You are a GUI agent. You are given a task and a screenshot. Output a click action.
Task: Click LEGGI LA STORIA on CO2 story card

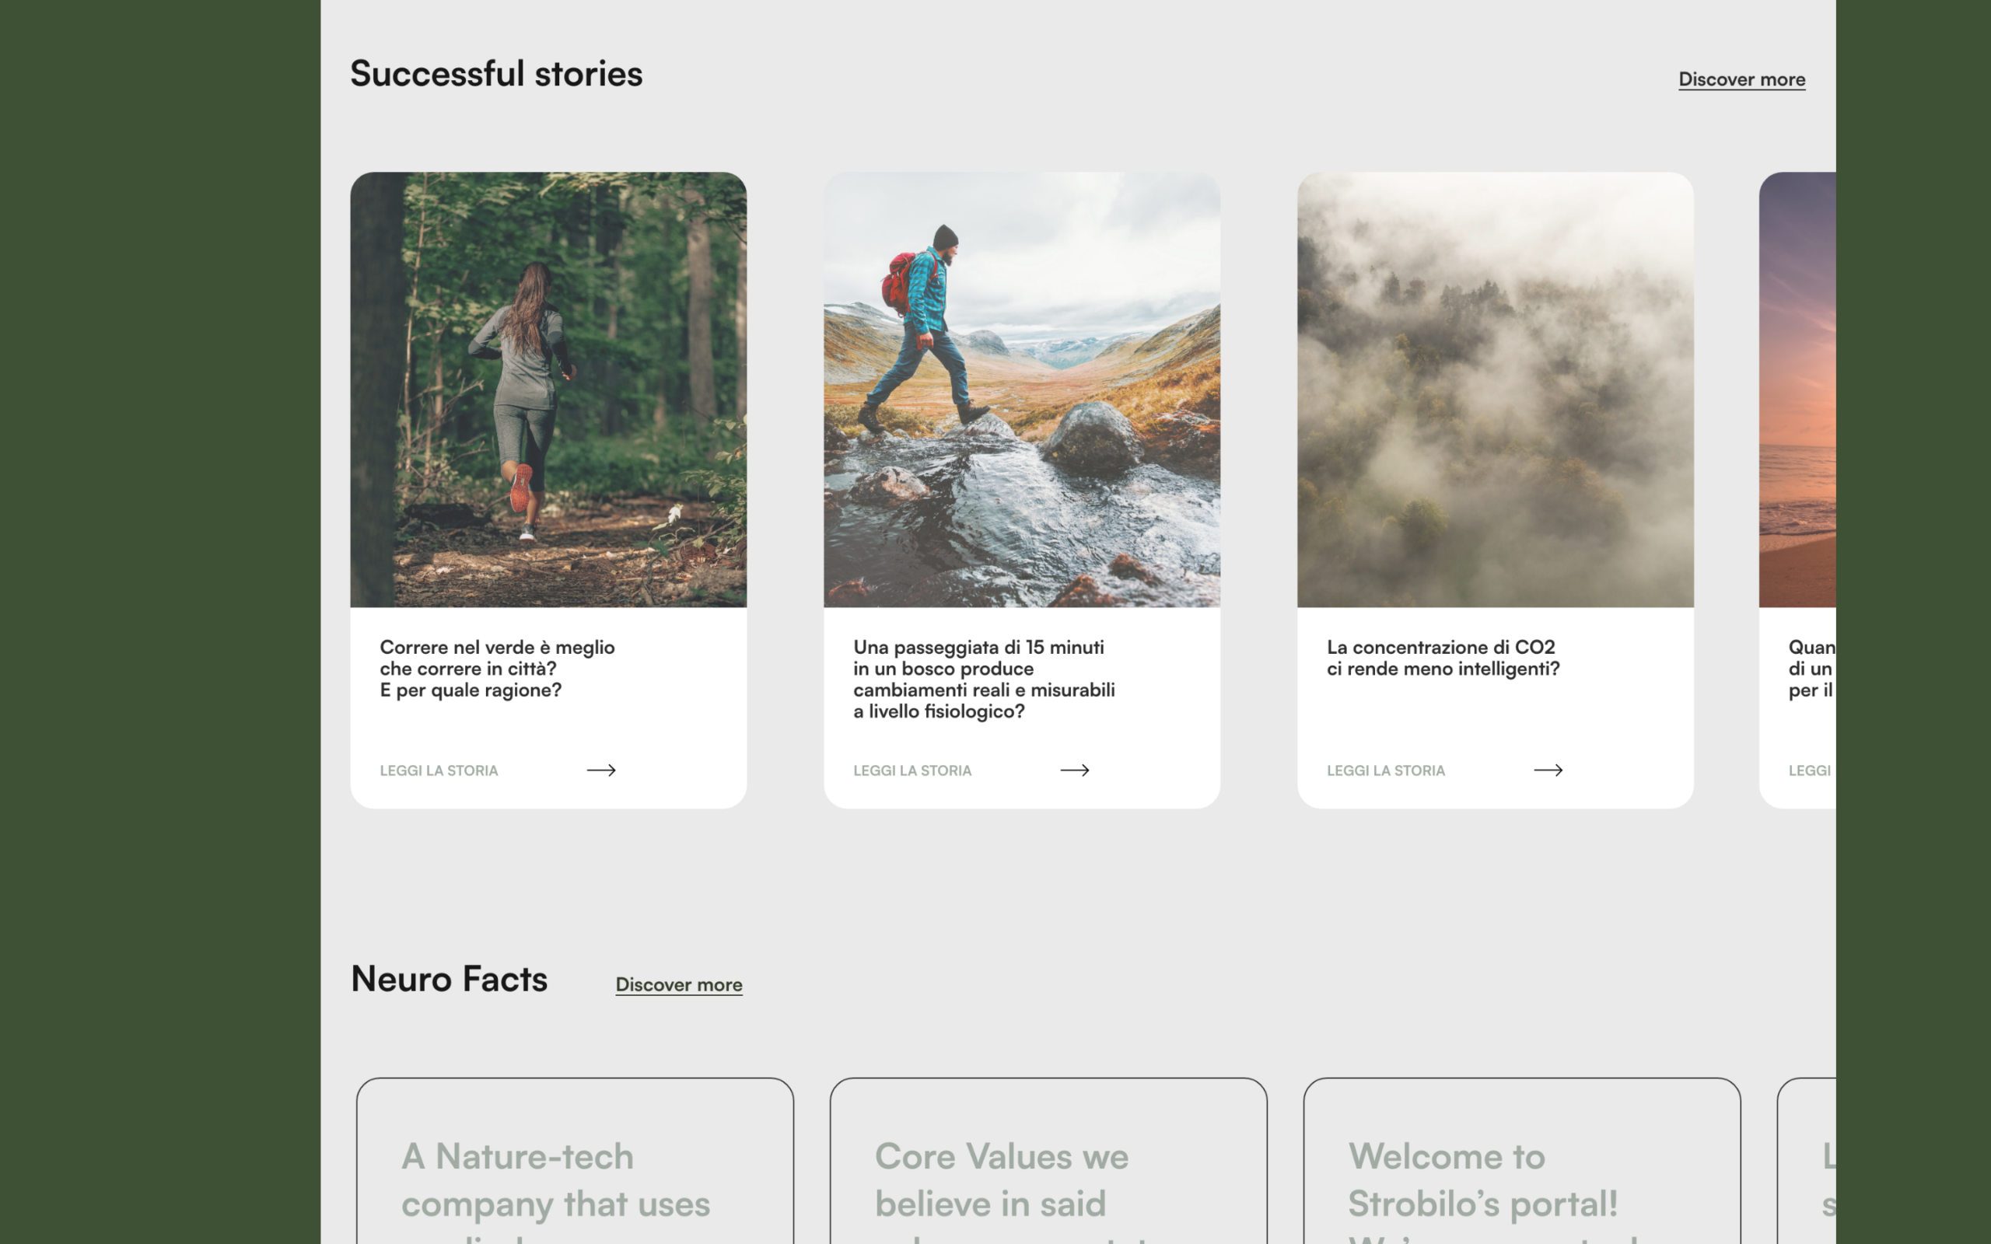[1385, 771]
